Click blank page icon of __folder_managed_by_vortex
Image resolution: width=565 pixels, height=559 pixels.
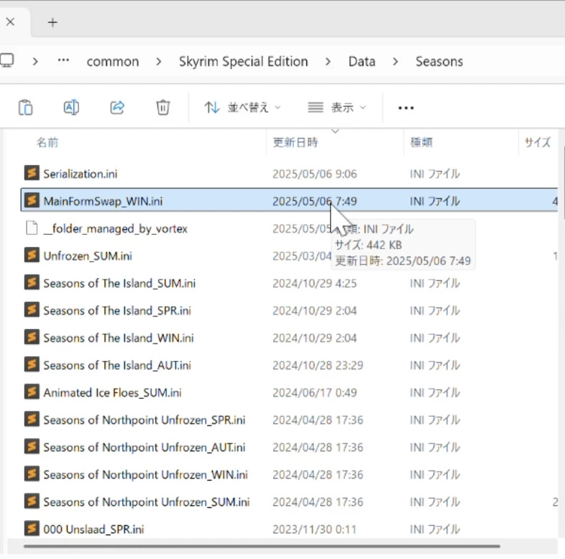pos(32,228)
